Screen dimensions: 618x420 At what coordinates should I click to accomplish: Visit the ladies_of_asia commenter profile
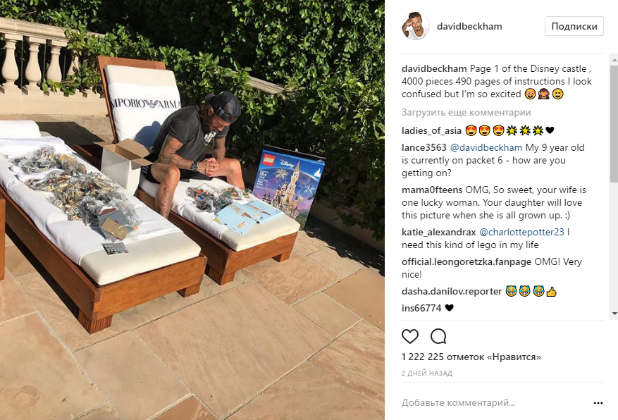pyautogui.click(x=431, y=130)
